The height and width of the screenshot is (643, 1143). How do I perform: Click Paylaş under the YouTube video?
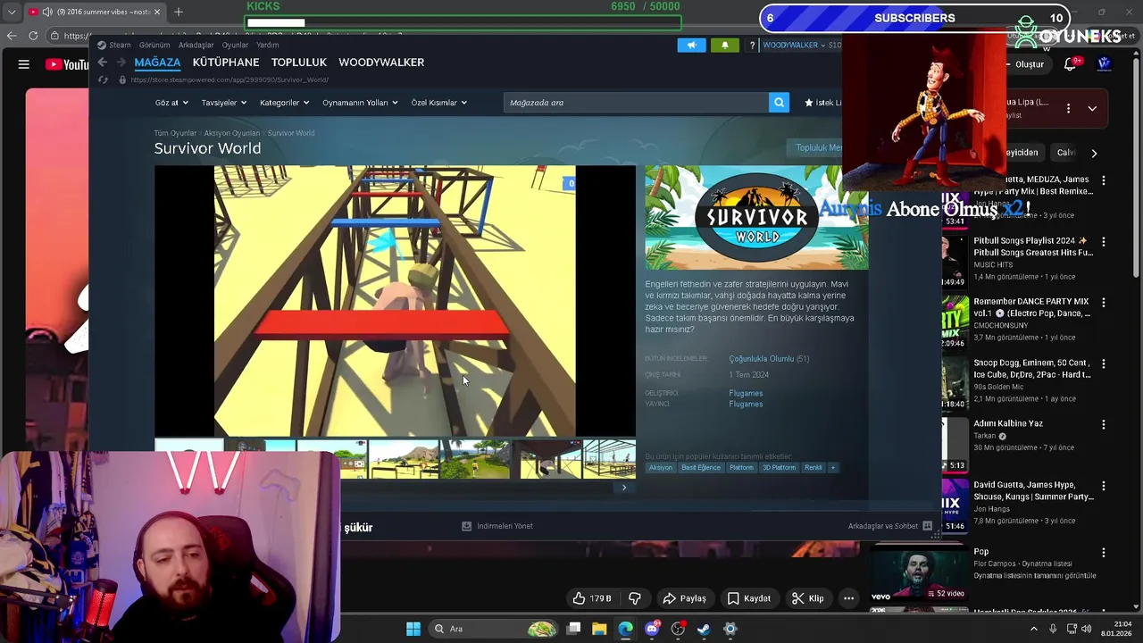684,598
